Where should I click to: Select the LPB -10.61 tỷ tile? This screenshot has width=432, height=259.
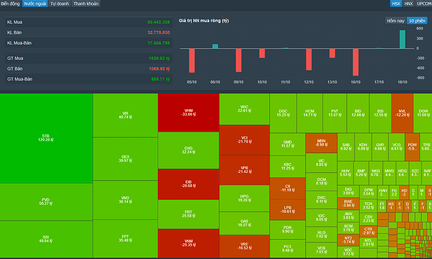[287, 210]
